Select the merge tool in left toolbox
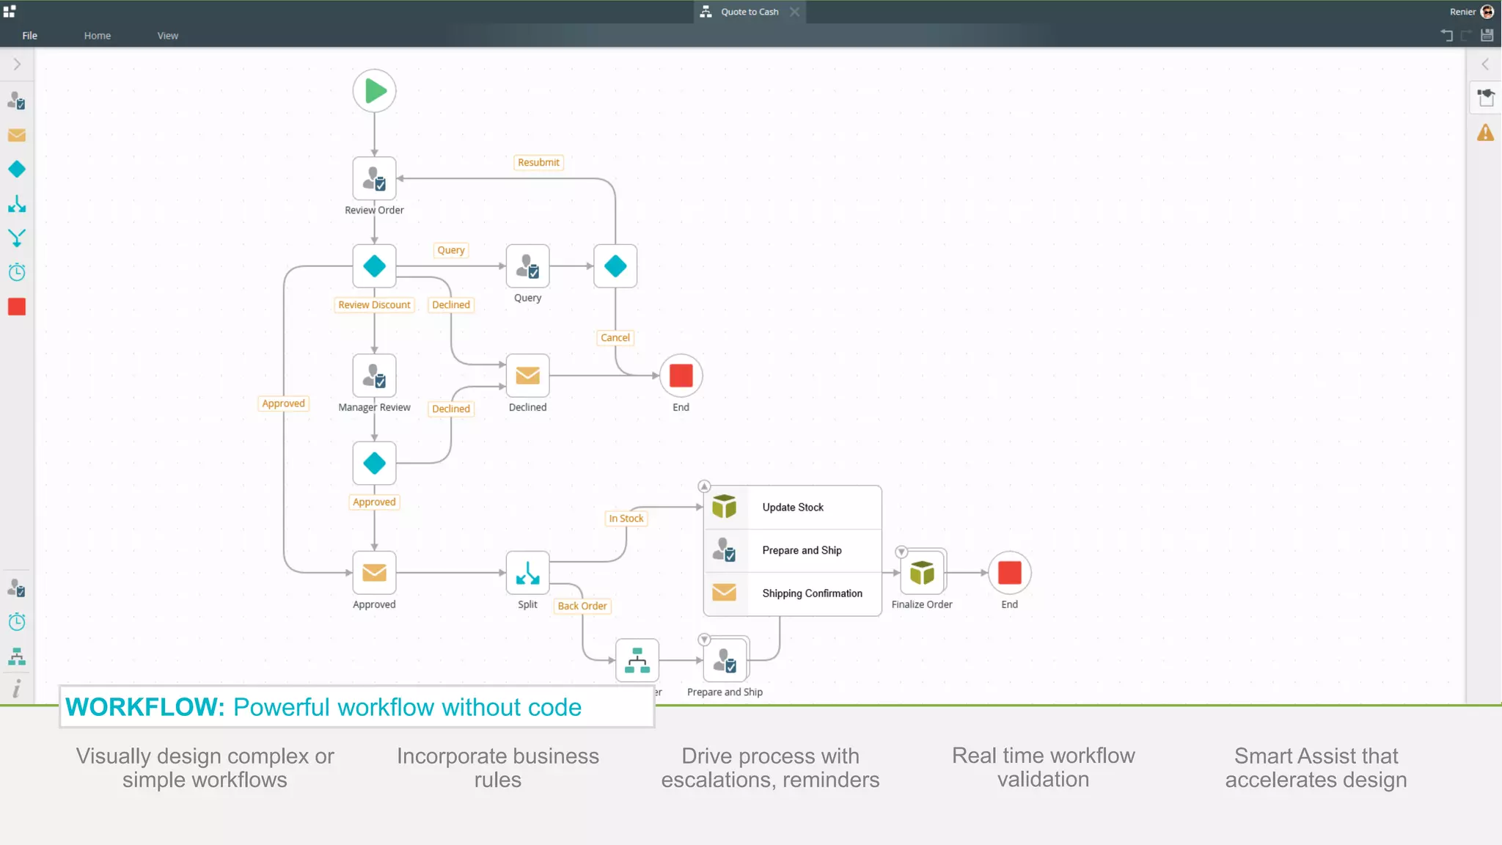 coord(17,238)
